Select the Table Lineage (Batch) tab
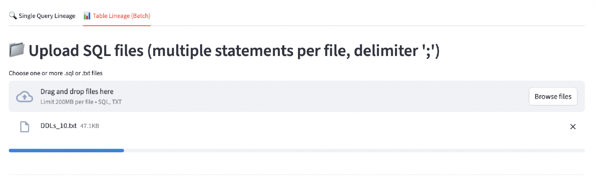596x179 pixels. click(x=117, y=16)
